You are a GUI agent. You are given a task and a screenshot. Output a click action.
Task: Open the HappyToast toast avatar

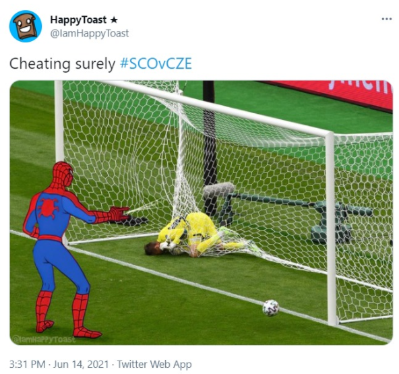click(26, 26)
